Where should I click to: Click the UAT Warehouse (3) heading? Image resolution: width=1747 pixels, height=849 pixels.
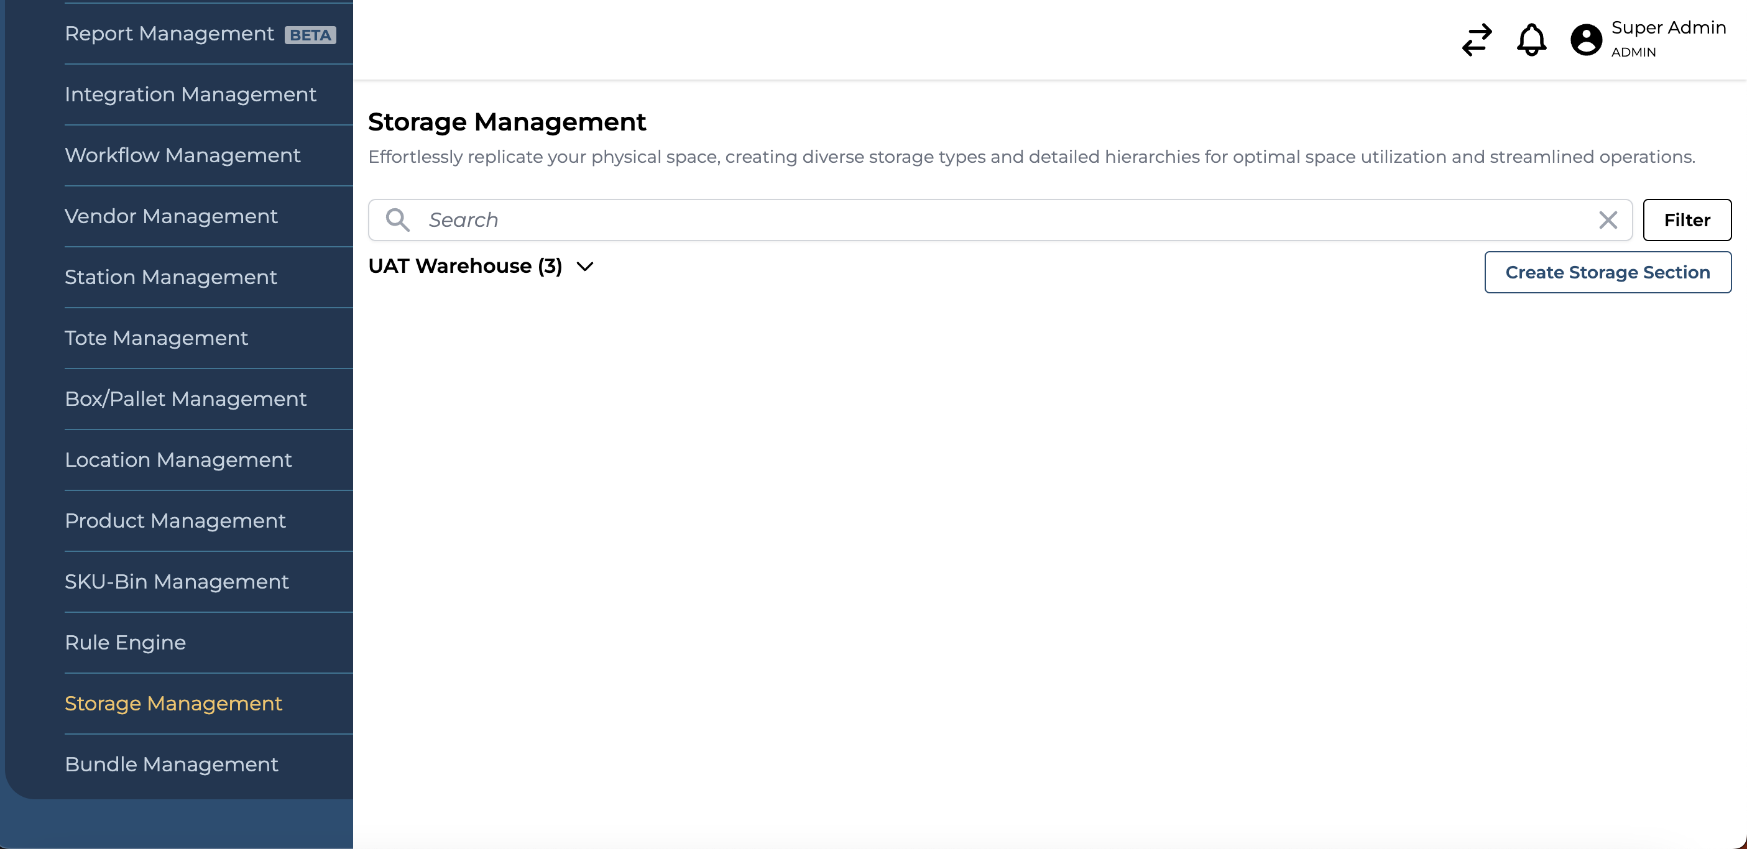465,266
